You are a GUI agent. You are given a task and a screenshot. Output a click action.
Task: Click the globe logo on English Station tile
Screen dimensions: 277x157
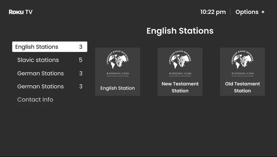[118, 60]
